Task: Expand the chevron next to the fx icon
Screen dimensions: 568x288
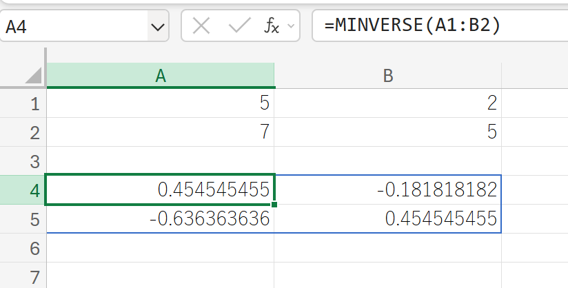Action: pos(291,27)
